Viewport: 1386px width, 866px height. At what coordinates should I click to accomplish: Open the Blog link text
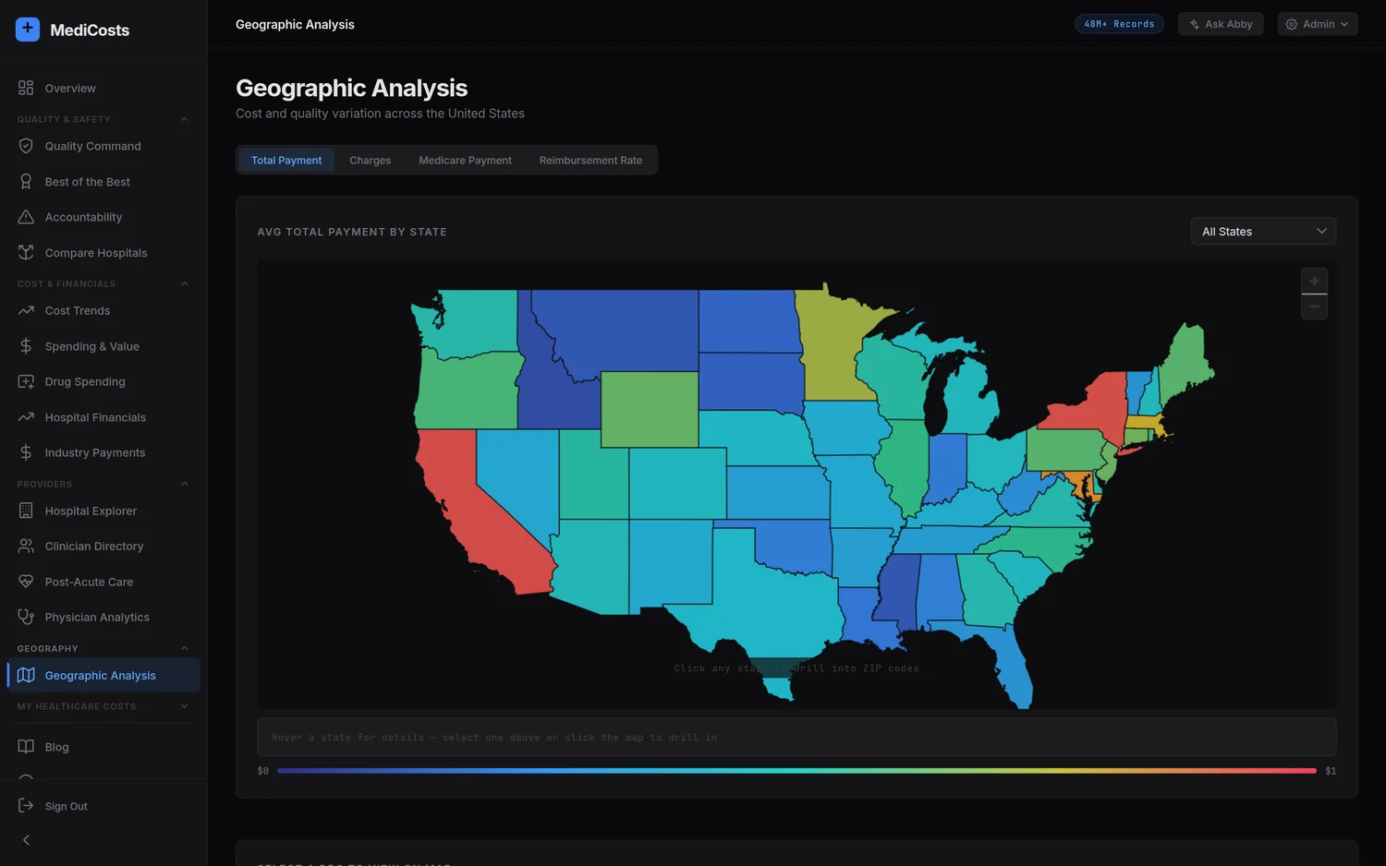(57, 747)
